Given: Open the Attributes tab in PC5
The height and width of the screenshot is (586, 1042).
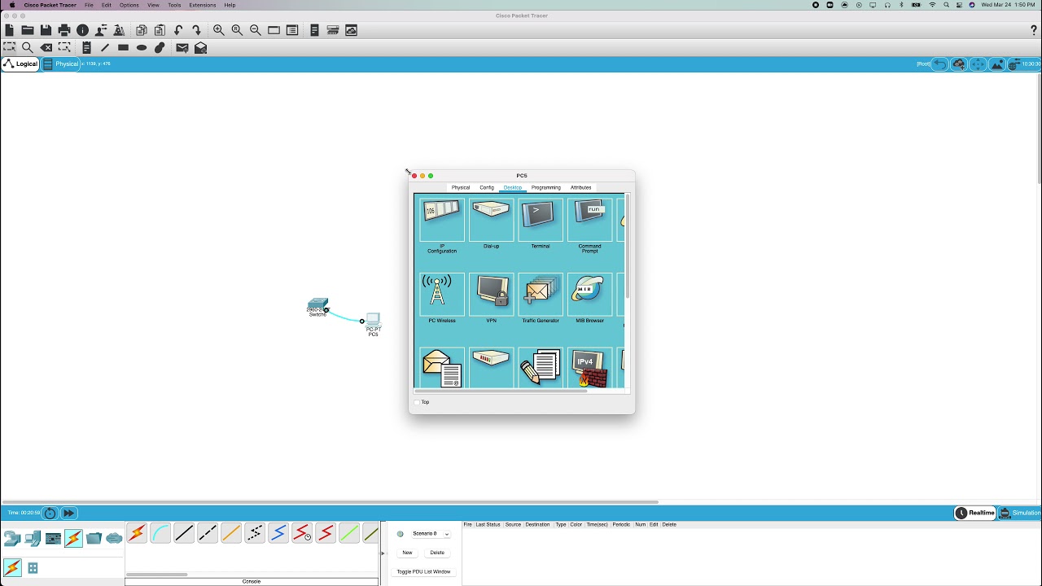Looking at the screenshot, I should click(x=581, y=188).
